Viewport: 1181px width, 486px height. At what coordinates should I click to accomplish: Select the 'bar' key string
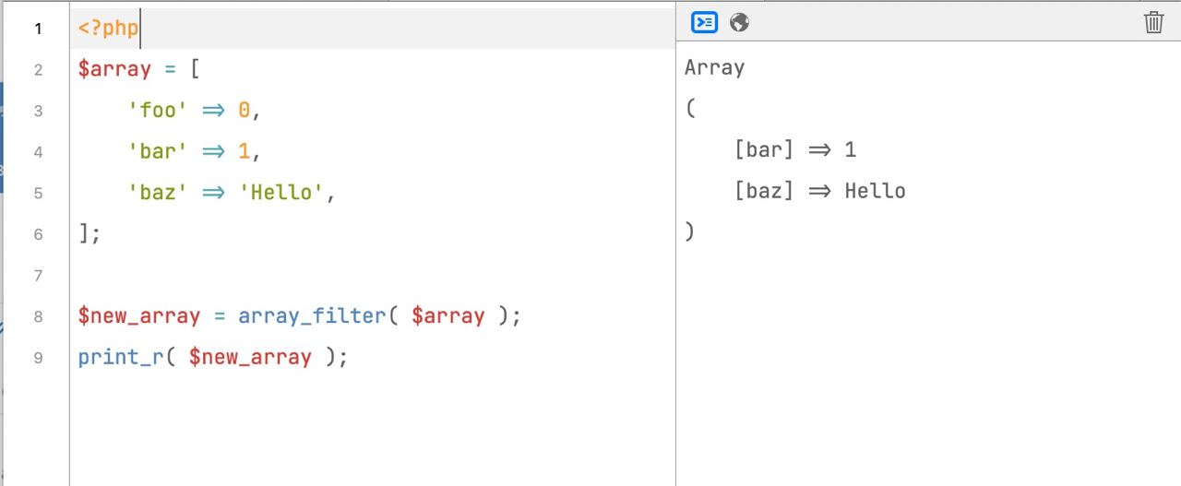click(x=158, y=152)
